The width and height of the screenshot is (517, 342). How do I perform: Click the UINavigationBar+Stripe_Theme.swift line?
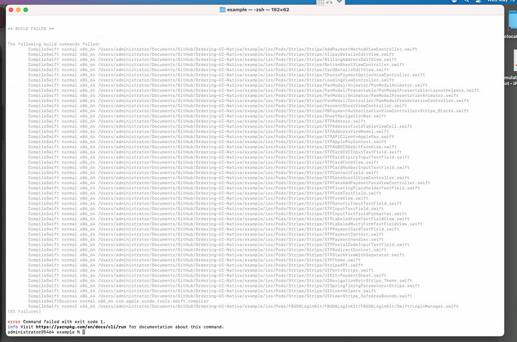[220, 281]
